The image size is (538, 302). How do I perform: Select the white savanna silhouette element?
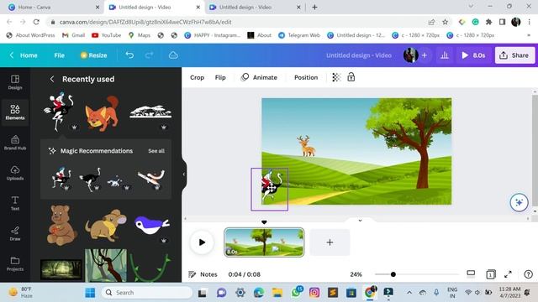click(x=150, y=112)
